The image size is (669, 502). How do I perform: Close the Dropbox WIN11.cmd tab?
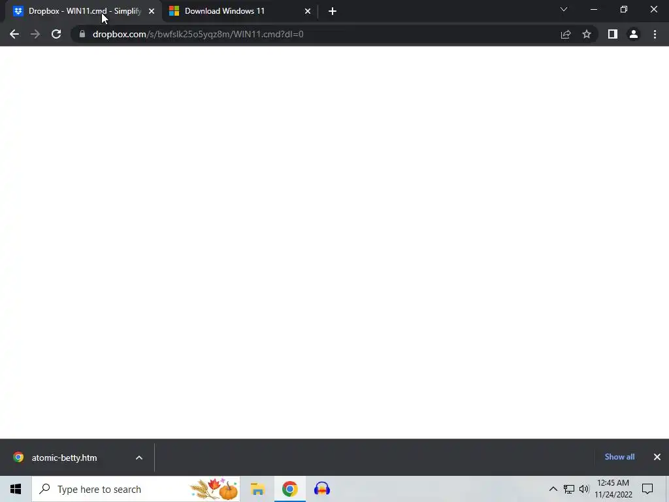coord(152,11)
